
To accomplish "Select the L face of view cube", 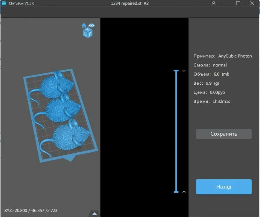I will (x=85, y=34).
